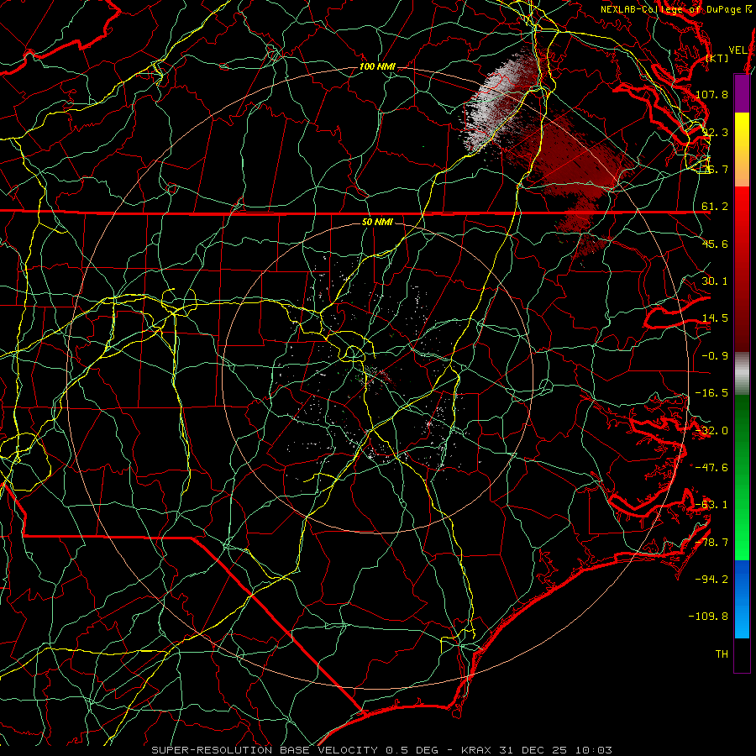
Task: Click the -32.0 velocity scale label
Action: [711, 431]
